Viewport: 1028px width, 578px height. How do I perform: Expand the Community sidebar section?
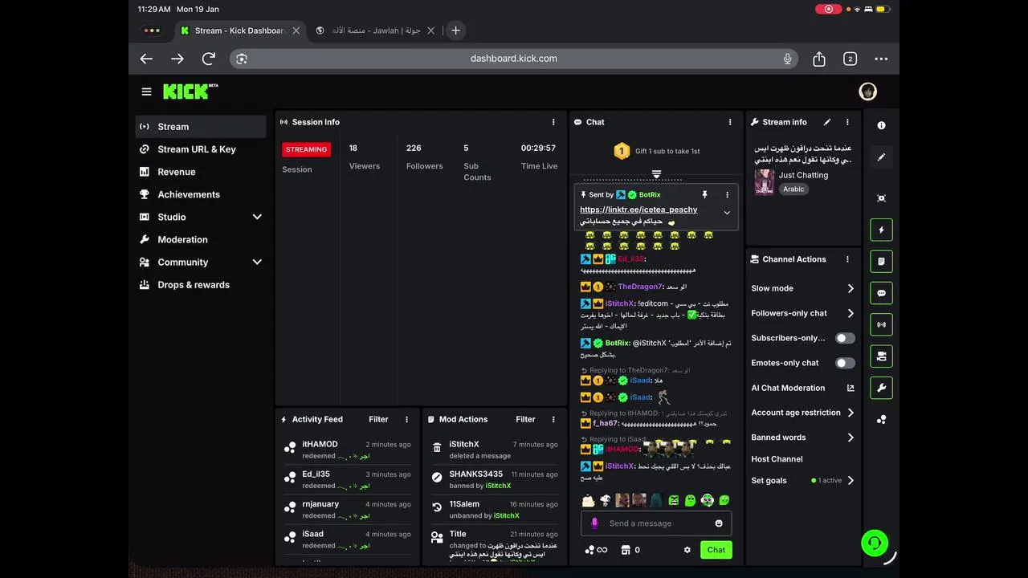tap(257, 262)
